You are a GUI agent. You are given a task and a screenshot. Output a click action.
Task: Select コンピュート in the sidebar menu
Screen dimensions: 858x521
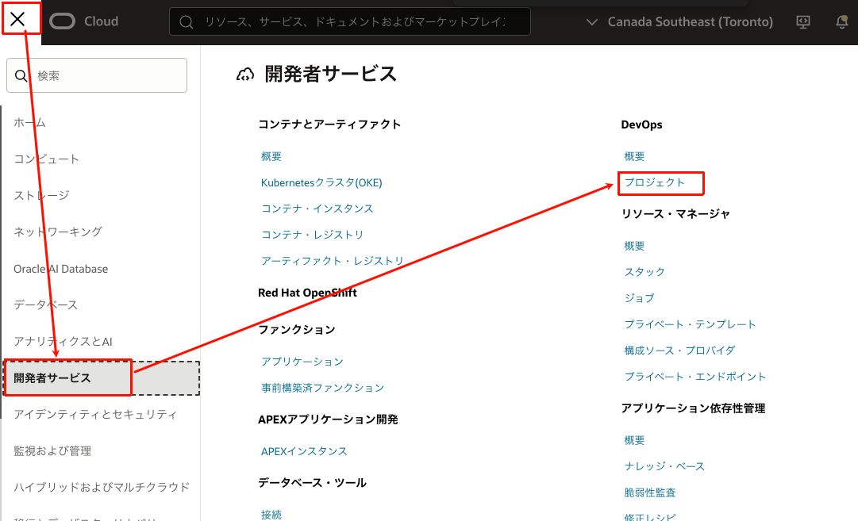(47, 159)
